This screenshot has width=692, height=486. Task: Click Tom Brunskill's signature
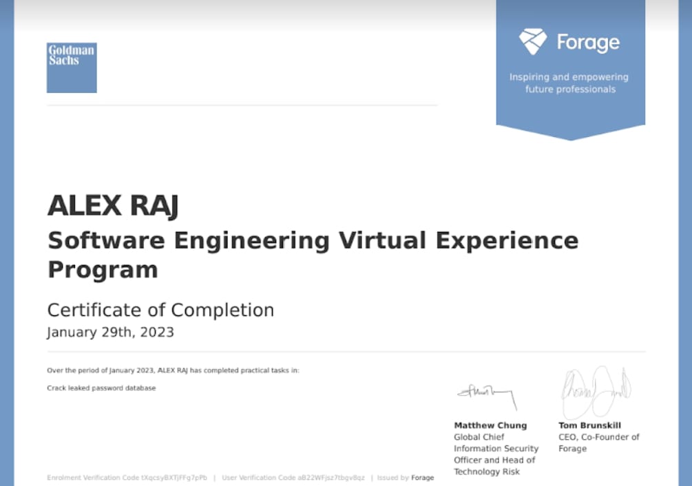coord(596,392)
